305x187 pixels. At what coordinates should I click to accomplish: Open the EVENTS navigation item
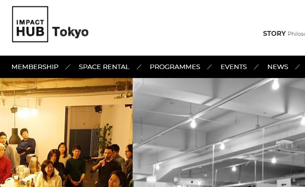(x=233, y=67)
